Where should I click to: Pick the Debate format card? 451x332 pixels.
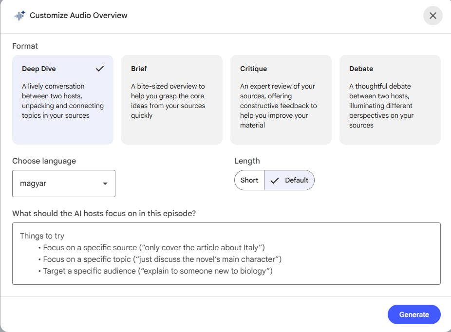click(390, 100)
